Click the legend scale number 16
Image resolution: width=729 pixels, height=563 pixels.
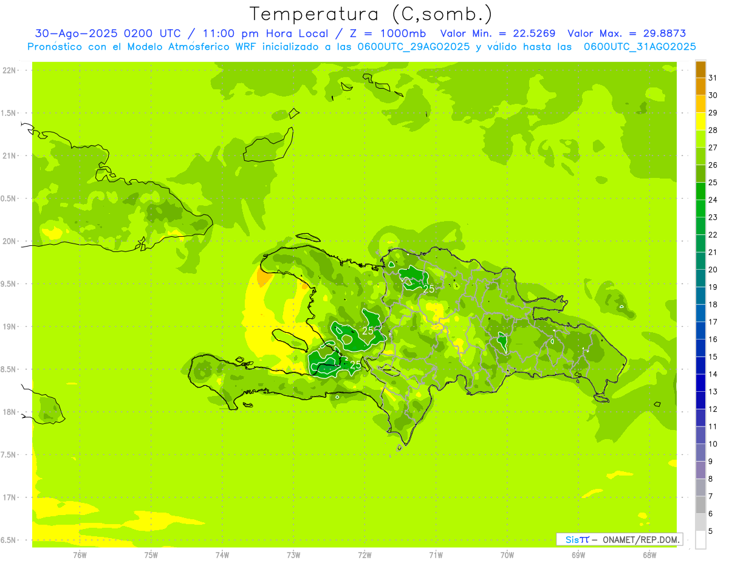tap(713, 340)
